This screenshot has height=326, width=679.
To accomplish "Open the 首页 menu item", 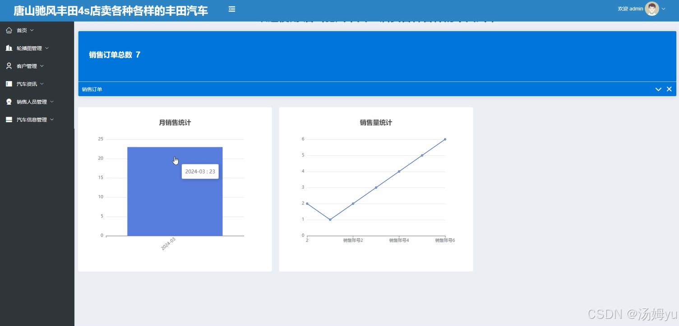I will pyautogui.click(x=37, y=30).
